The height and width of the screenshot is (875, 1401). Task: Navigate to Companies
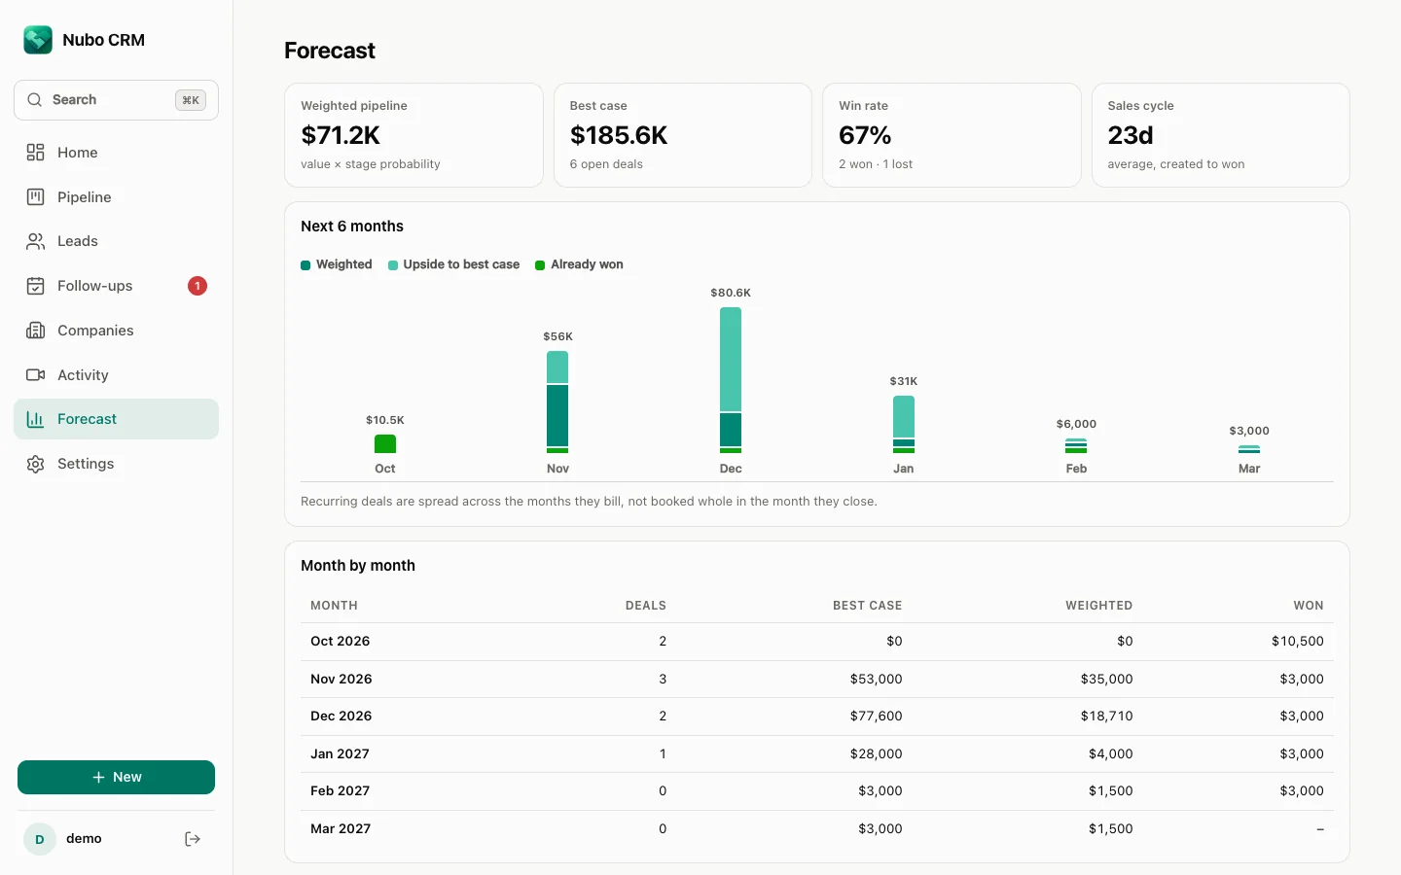(116, 331)
